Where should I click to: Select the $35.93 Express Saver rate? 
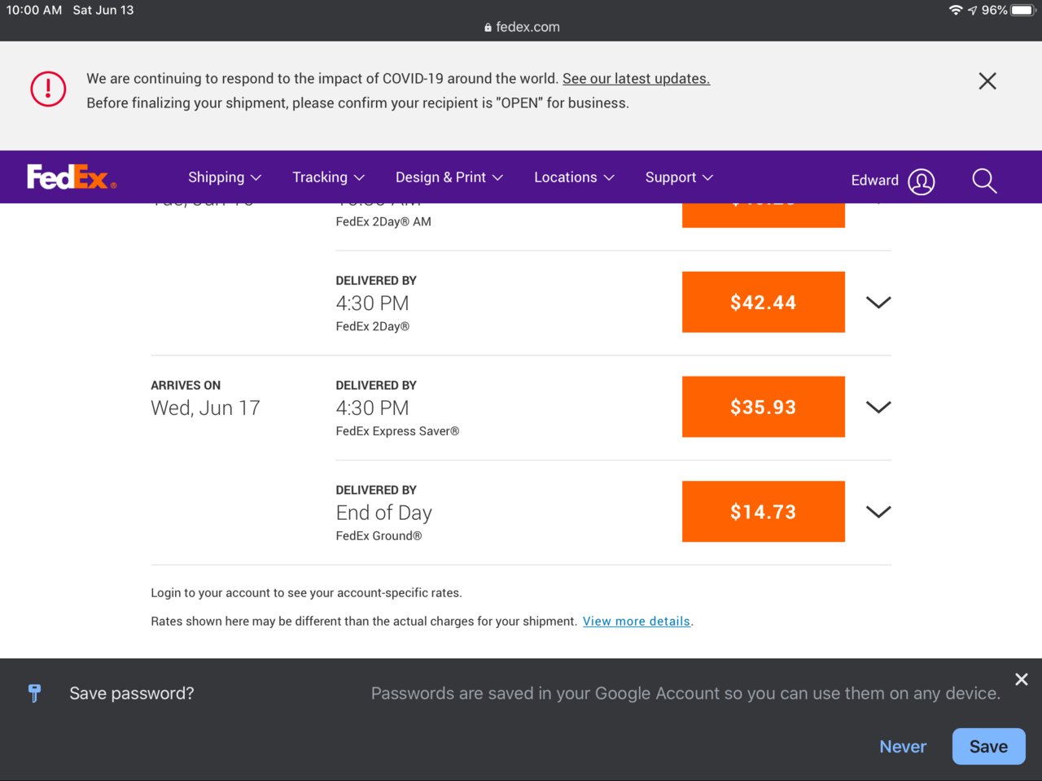point(764,407)
